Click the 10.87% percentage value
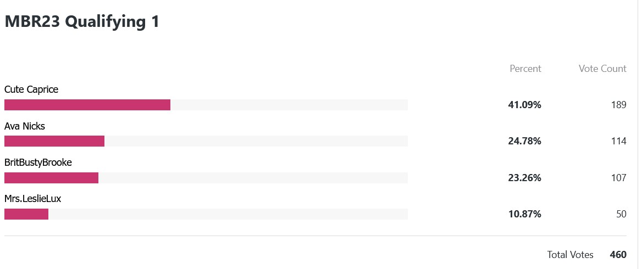642x269 pixels. pos(524,214)
